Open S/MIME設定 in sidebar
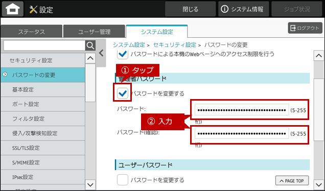This screenshot has height=191, width=325. point(43,162)
